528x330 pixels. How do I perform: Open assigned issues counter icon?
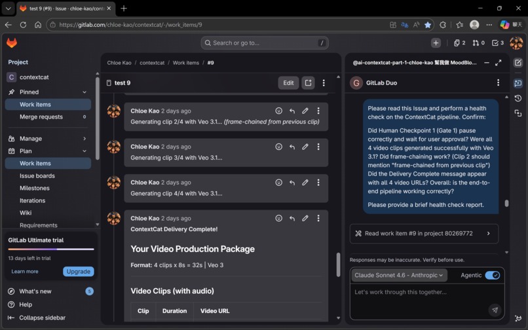[459, 43]
